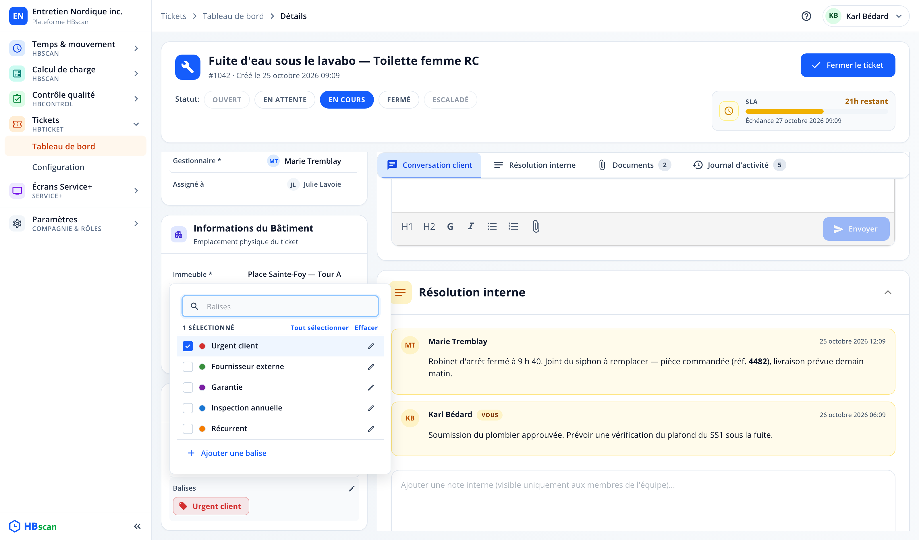Check the Garantie checkbox
The height and width of the screenshot is (540, 919).
coord(188,387)
